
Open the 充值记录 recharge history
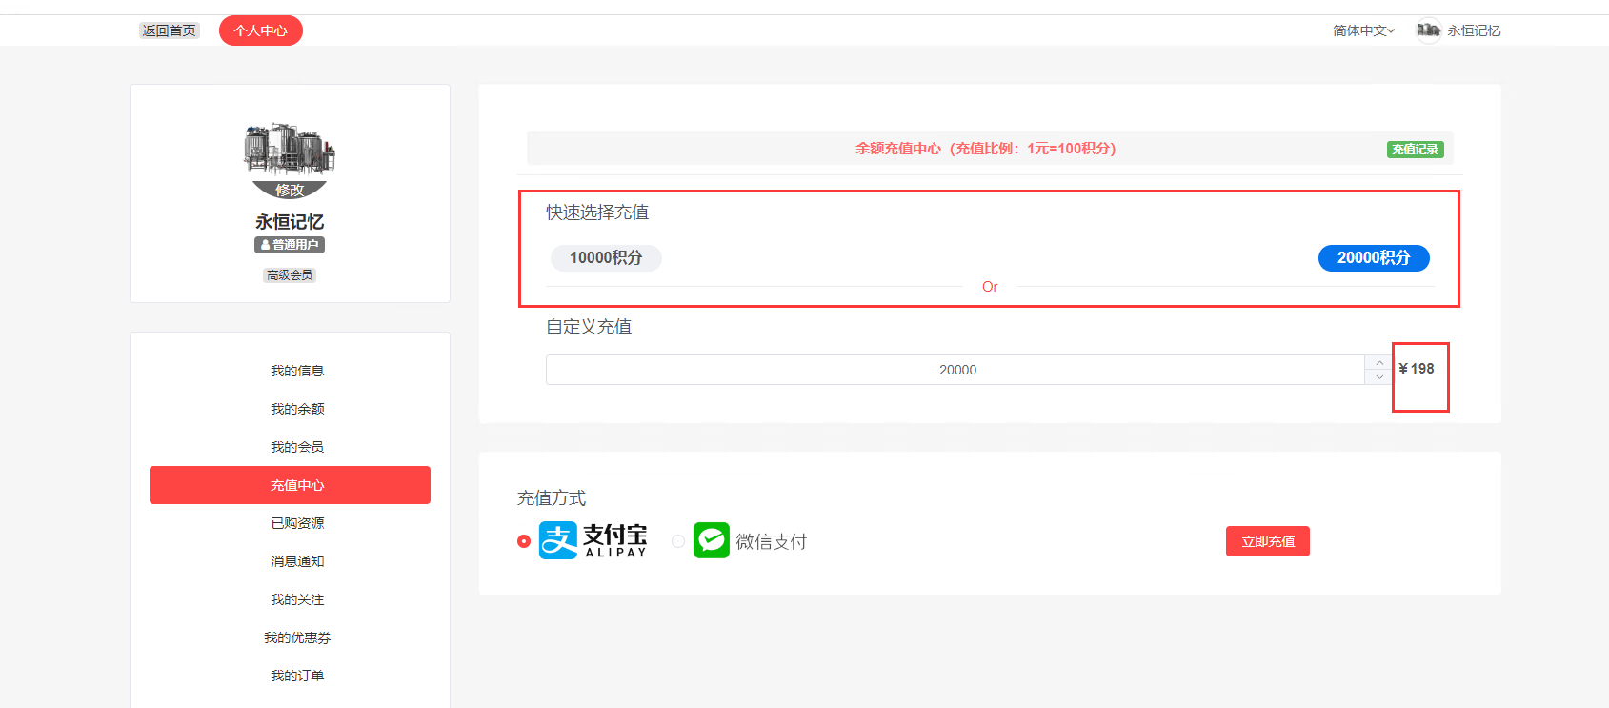point(1415,150)
